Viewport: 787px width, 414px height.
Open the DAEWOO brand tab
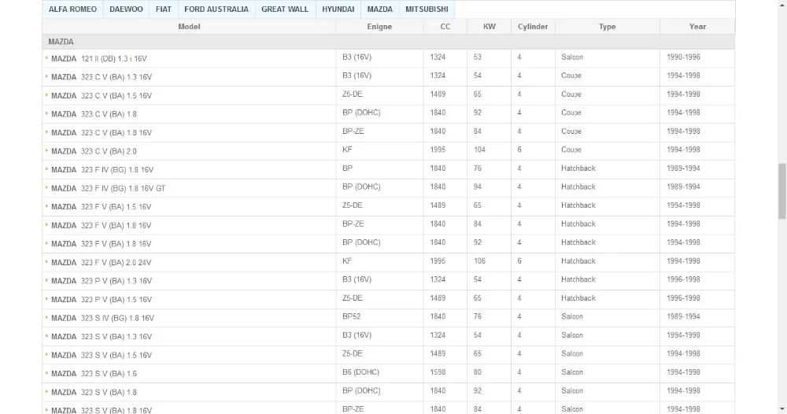tap(126, 9)
